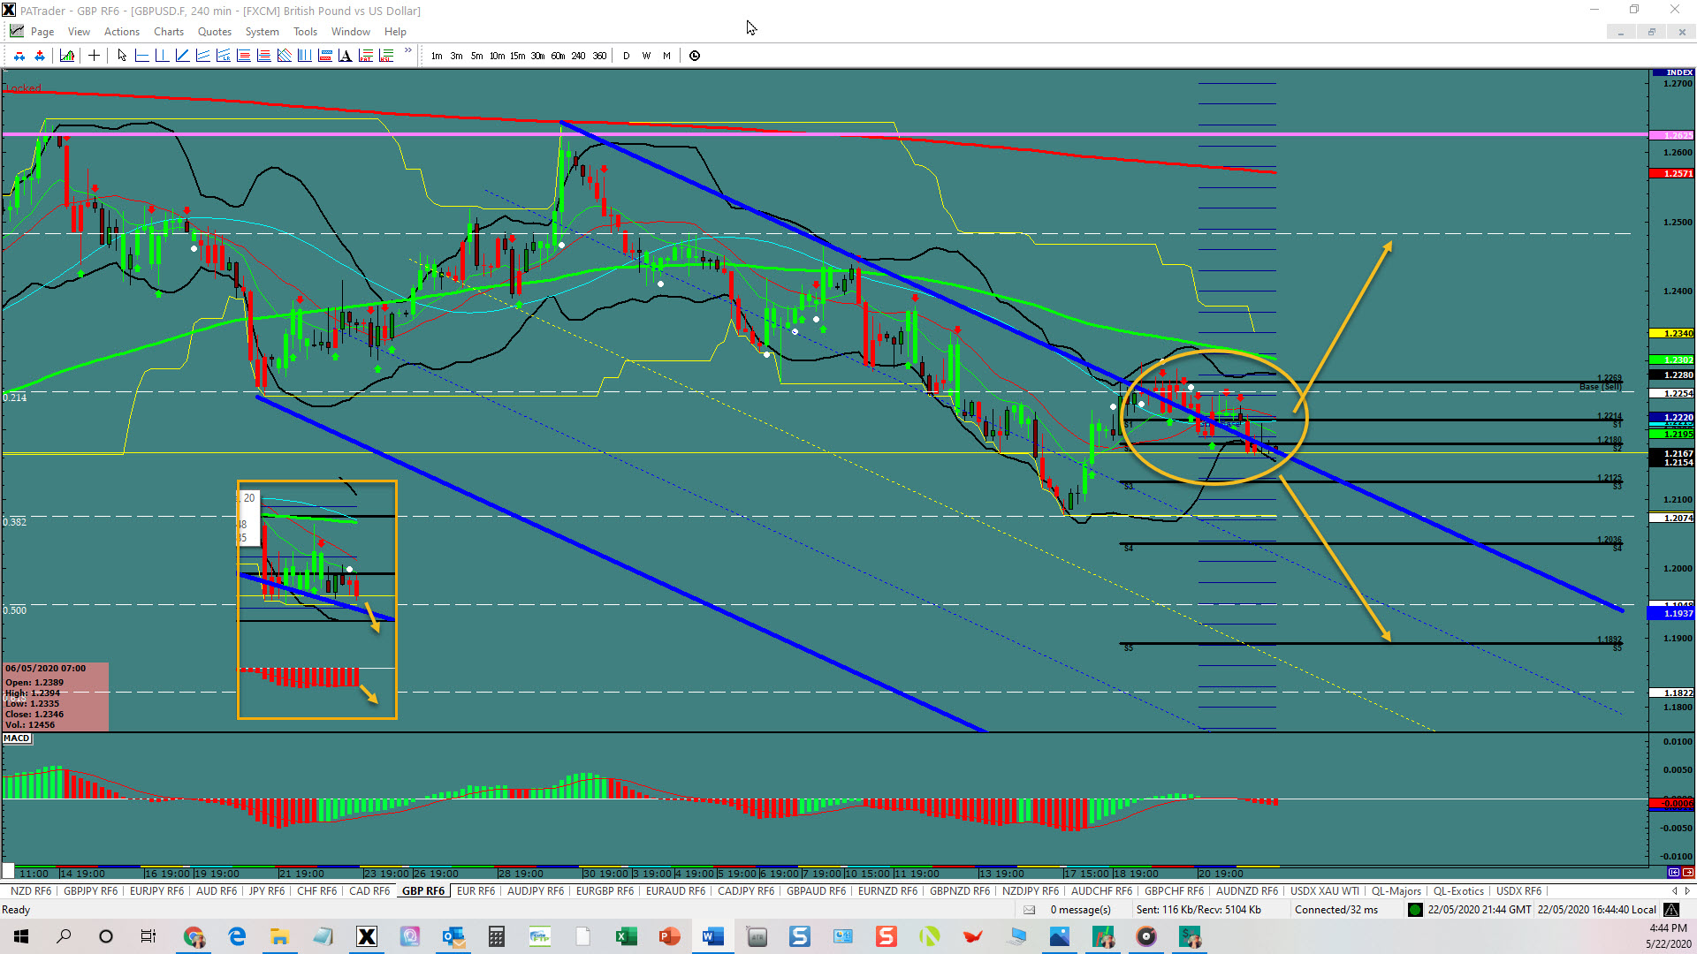The height and width of the screenshot is (954, 1697).
Task: Select the trend line drawing tool
Action: pos(182,56)
